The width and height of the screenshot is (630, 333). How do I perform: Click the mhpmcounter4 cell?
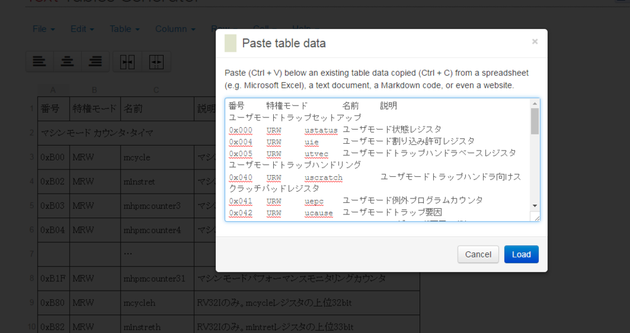(157, 230)
